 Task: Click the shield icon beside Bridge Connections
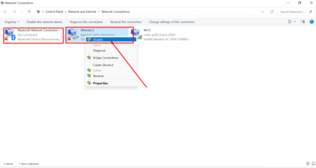coord(89,58)
